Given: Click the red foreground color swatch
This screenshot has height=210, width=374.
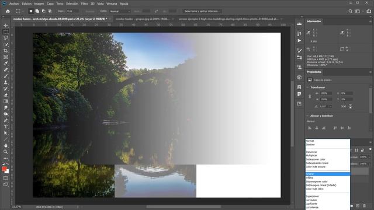Looking at the screenshot, I should (x=4, y=169).
